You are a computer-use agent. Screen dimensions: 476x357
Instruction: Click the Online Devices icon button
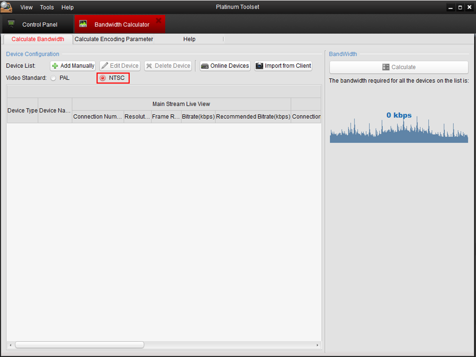coord(205,66)
